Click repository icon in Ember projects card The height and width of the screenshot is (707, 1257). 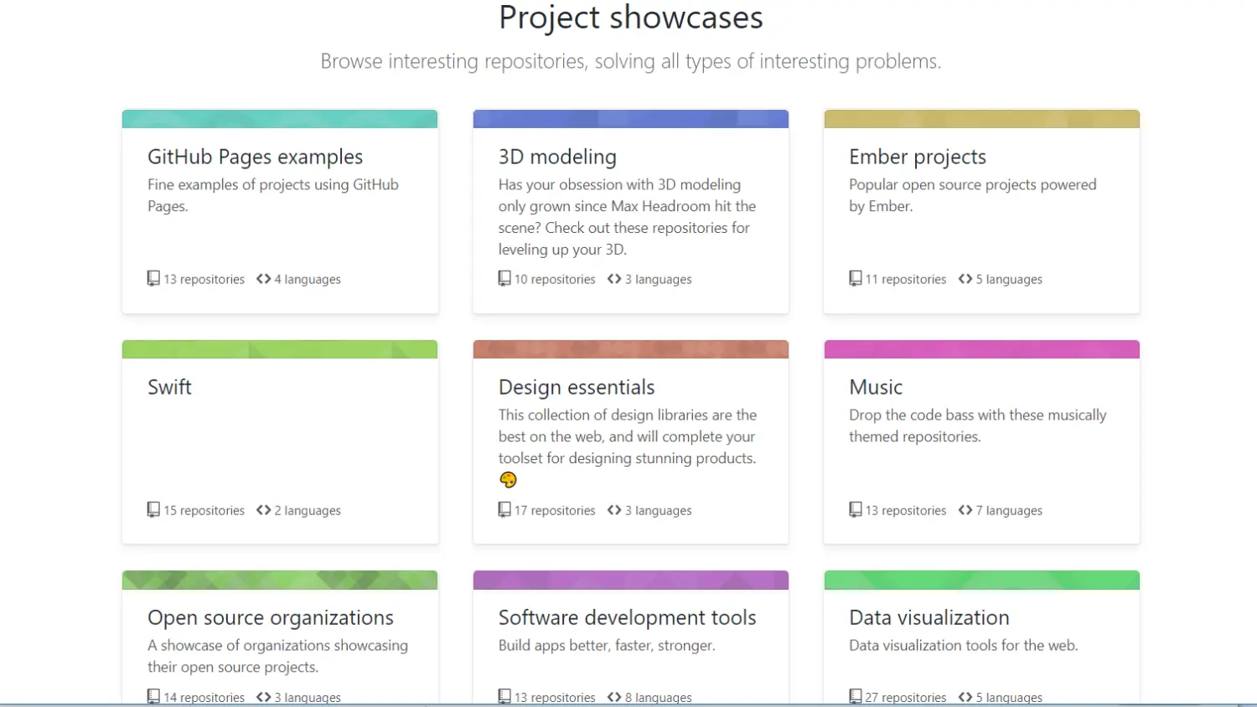[x=856, y=279]
